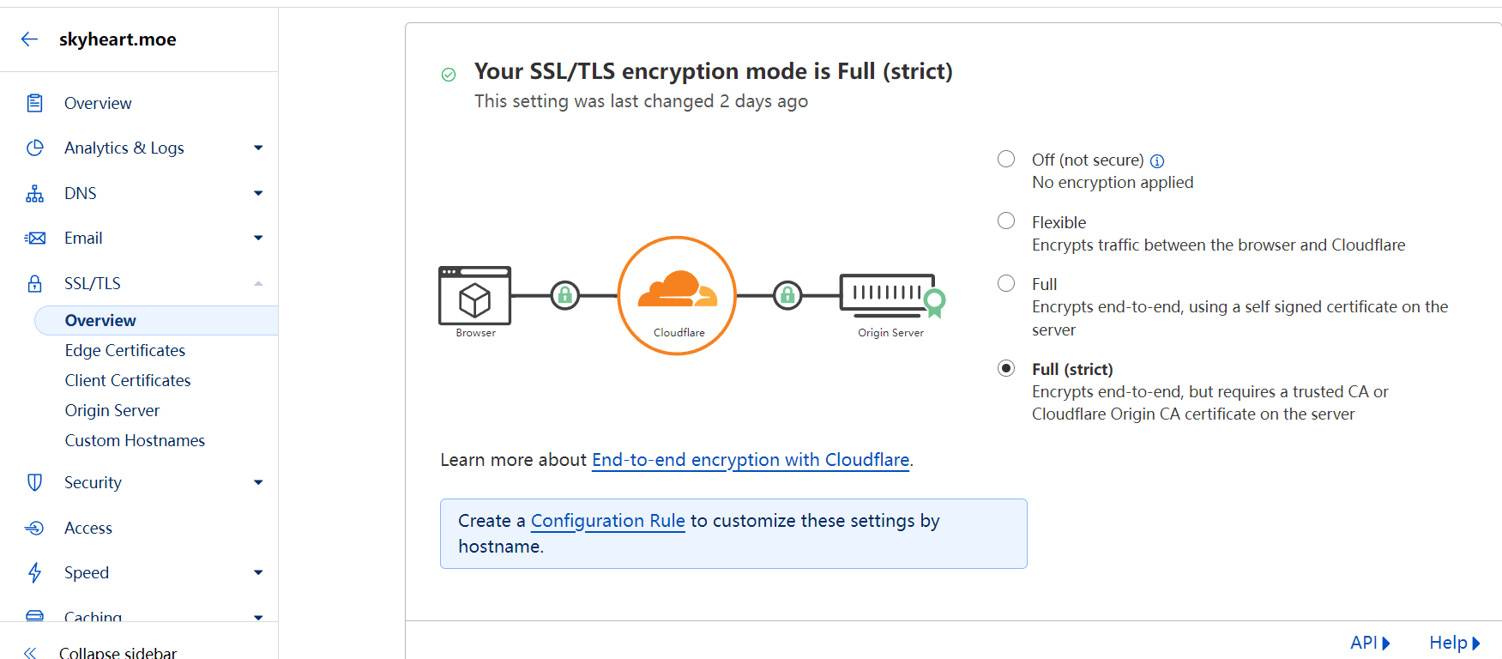Viewport: 1502px width, 659px height.
Task: Click the Analytics & Logs pie chart icon
Action: (x=34, y=148)
